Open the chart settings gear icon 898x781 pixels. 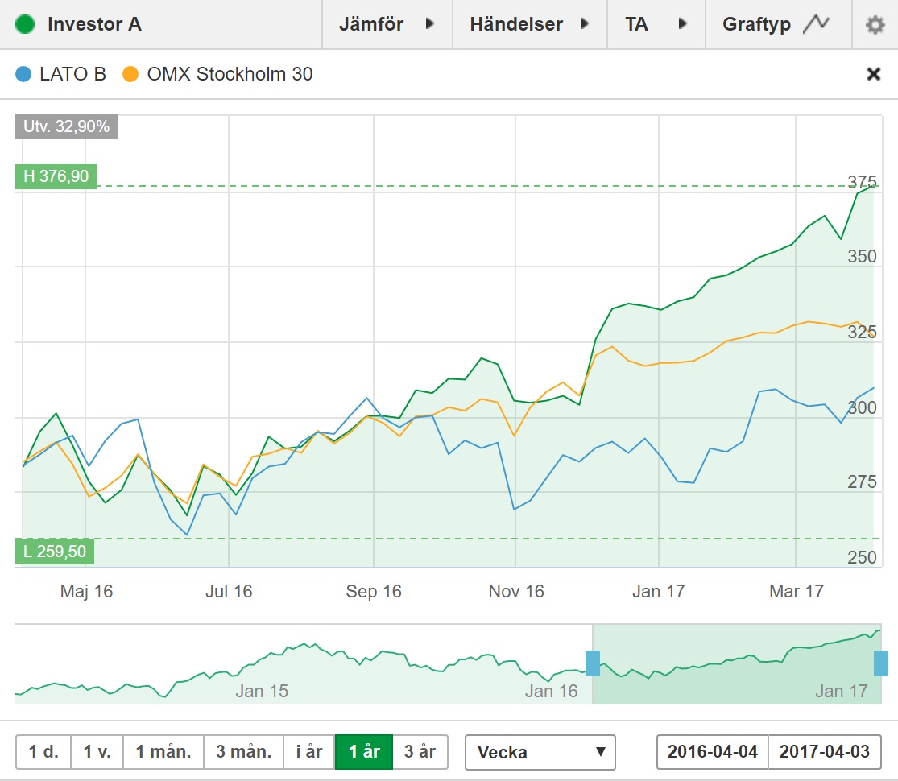[x=875, y=25]
